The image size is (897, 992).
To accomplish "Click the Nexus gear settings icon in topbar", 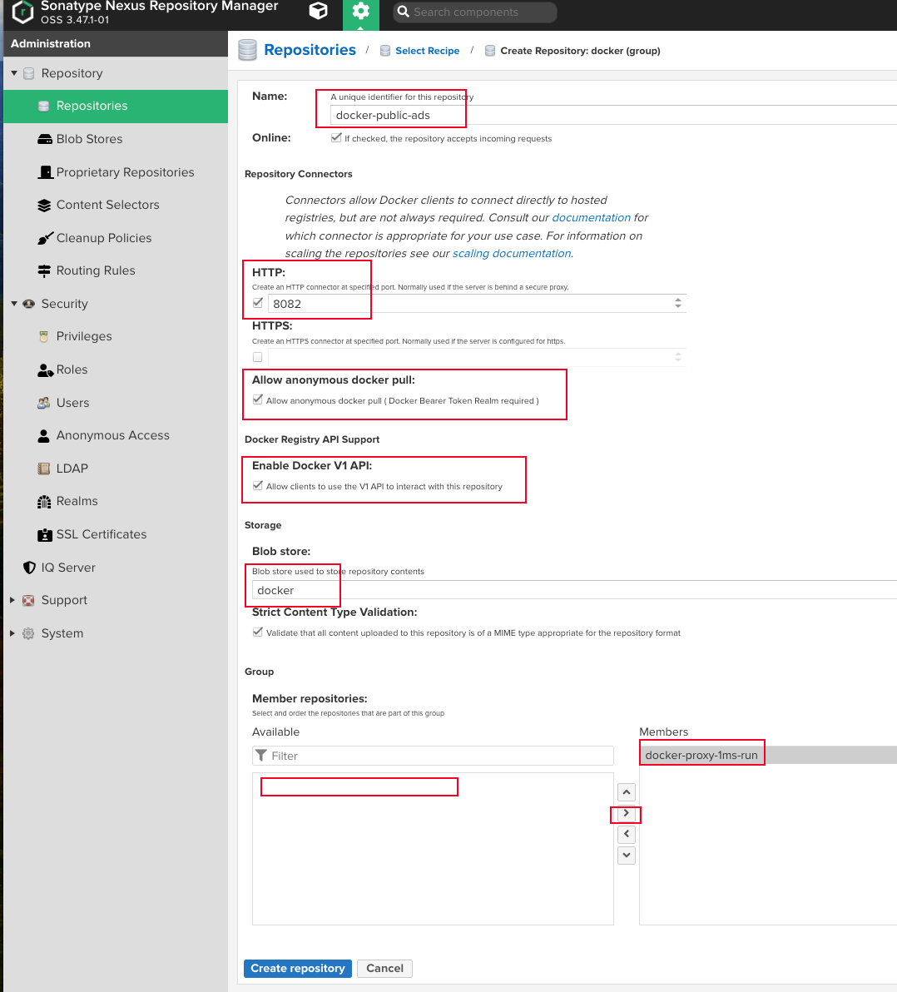I will (361, 12).
